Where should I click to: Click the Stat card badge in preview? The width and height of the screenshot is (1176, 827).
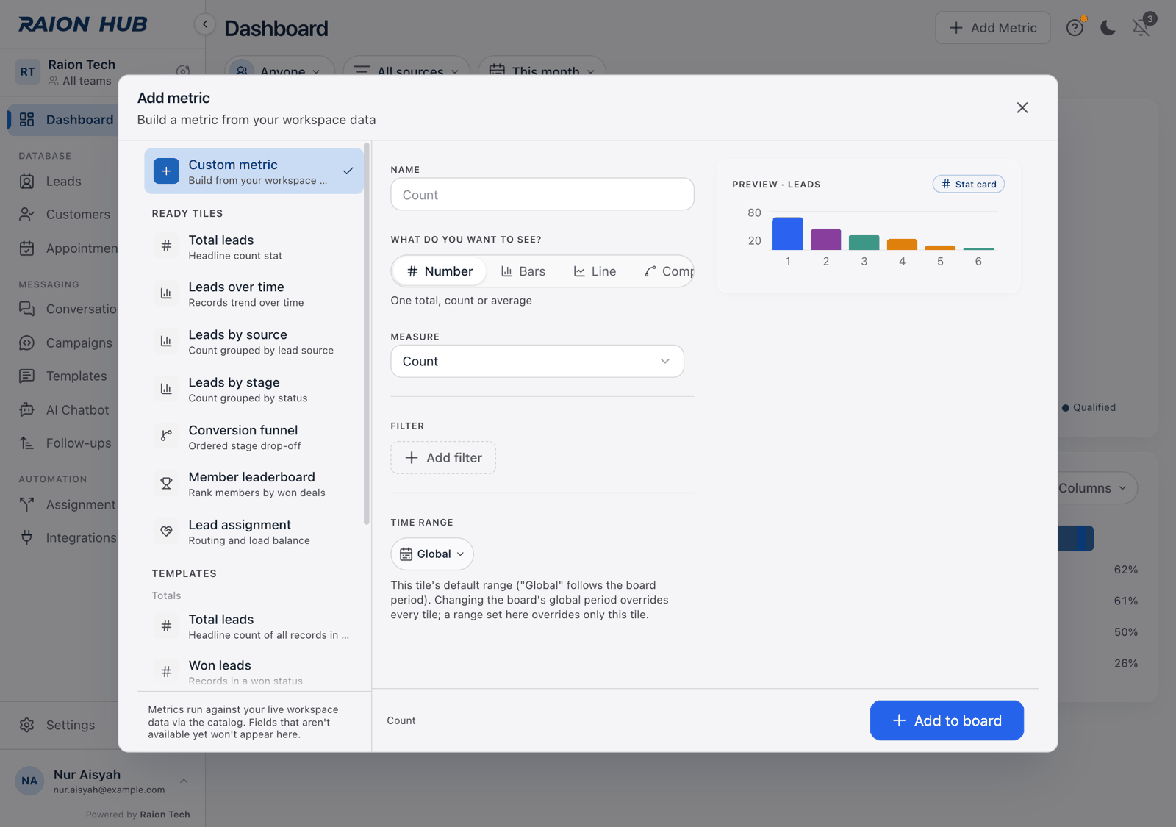pos(969,185)
